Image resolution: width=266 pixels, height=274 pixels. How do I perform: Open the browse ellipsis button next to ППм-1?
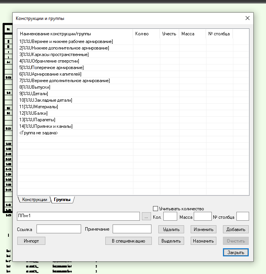click(x=146, y=216)
